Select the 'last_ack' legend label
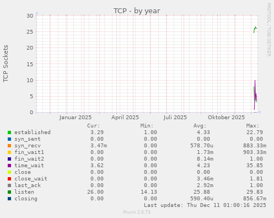 pos(28,185)
